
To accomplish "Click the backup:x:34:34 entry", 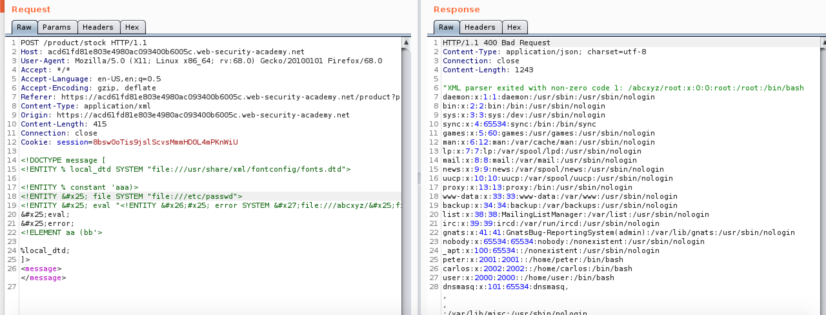I will click(560, 205).
